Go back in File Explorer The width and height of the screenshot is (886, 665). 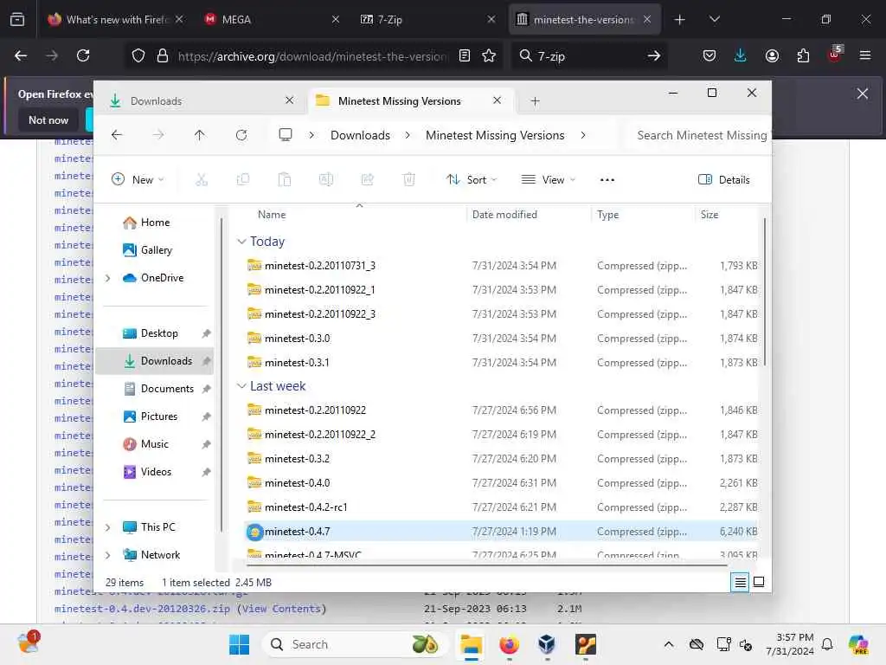(117, 135)
